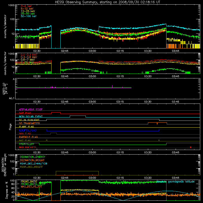Image resolution: width=203 pixels, height=203 pixels.
Task: Click the 0.3-0.8 MeV legend label
Action: 29,57
